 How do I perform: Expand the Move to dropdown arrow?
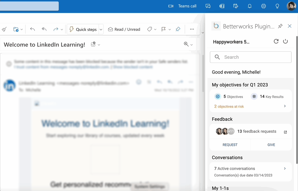click(22, 29)
